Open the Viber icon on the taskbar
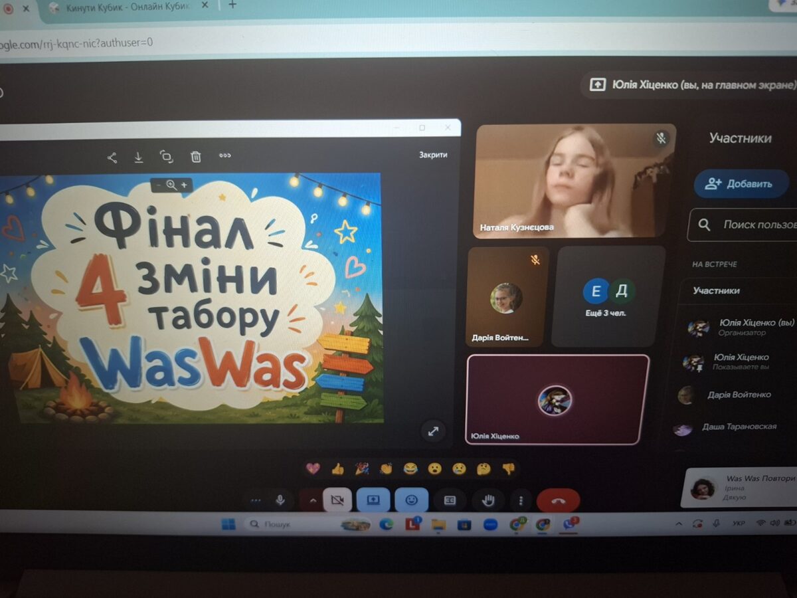797x598 pixels. coord(569,525)
